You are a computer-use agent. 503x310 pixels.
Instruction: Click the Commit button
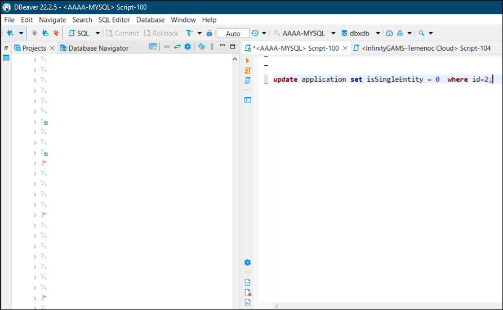click(122, 33)
